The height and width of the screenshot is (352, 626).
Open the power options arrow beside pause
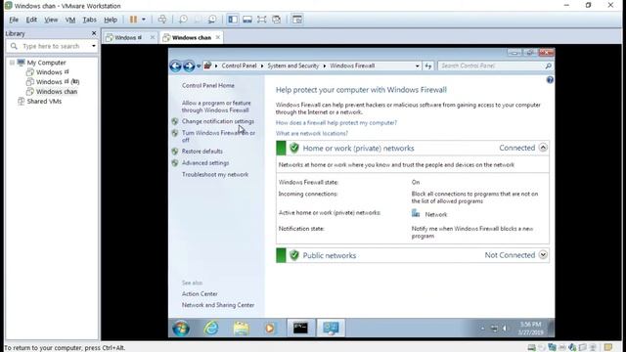click(x=144, y=20)
